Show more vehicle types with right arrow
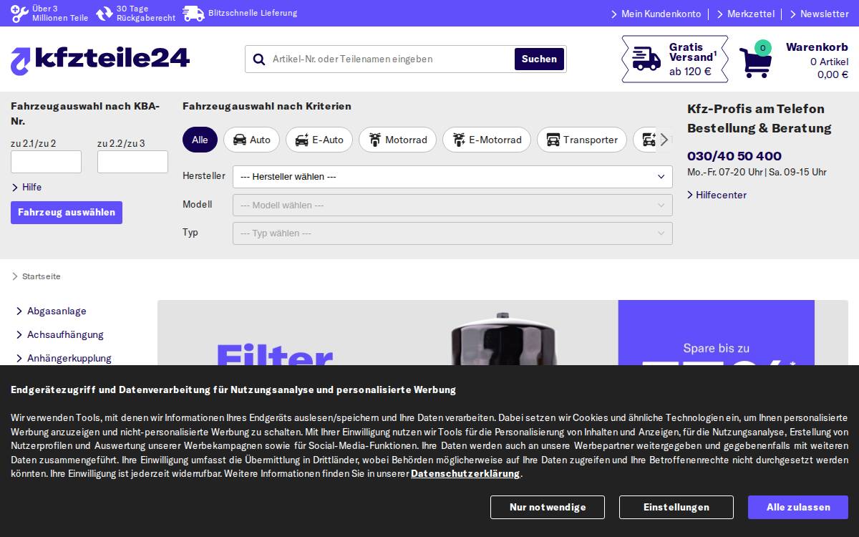 click(664, 140)
